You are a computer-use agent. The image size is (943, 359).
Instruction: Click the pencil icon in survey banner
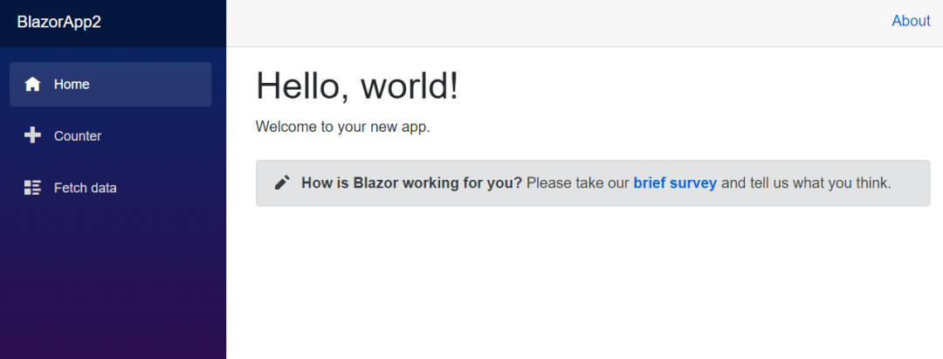coord(282,183)
